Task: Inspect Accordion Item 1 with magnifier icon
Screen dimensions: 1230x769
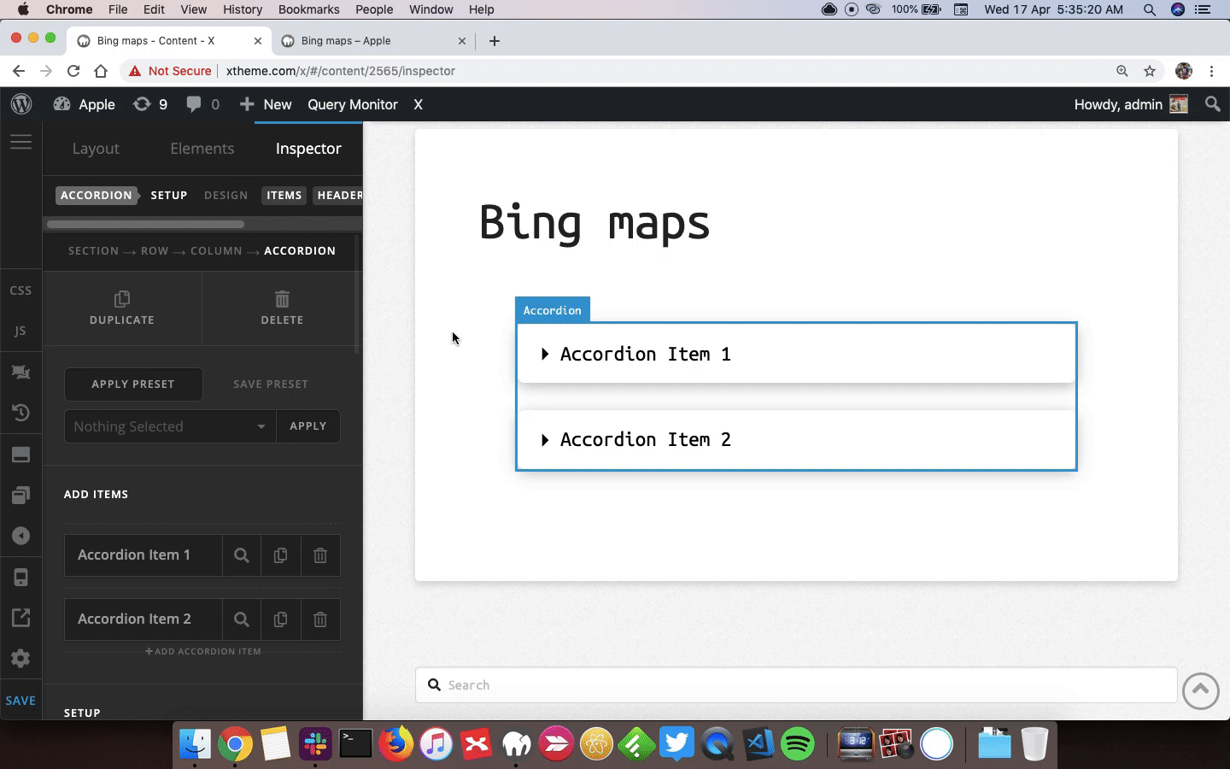Action: [242, 555]
